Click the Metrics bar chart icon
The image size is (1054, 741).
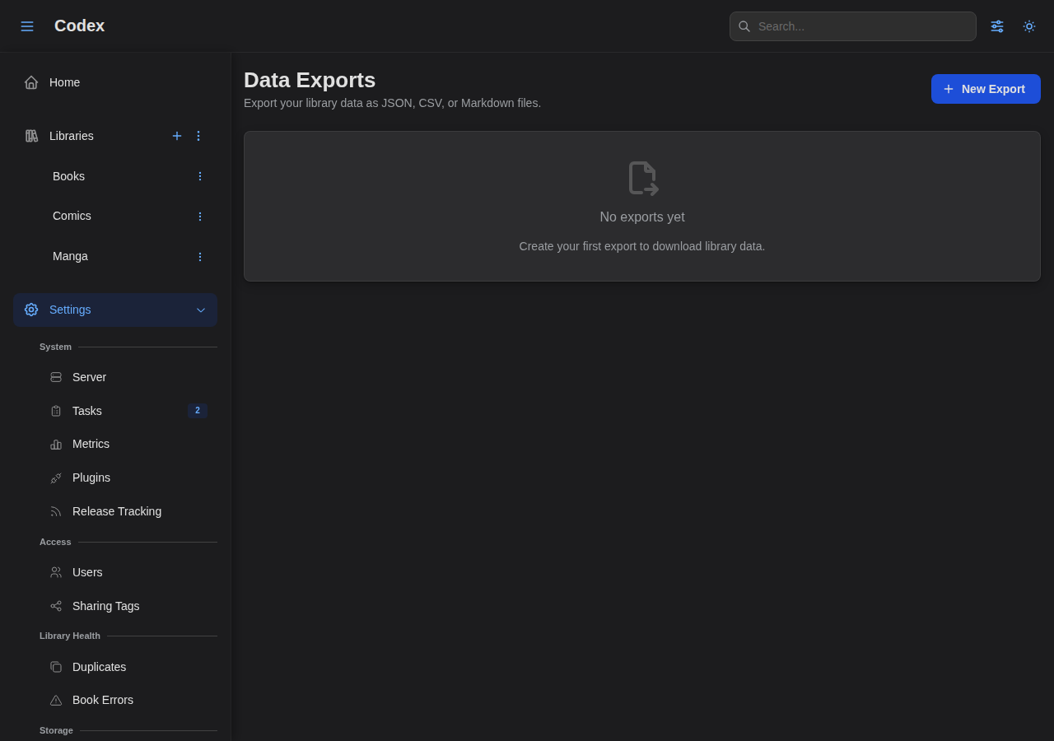pos(56,445)
